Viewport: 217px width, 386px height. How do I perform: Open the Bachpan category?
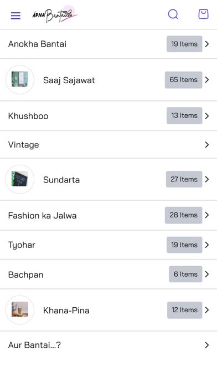[x=108, y=274]
